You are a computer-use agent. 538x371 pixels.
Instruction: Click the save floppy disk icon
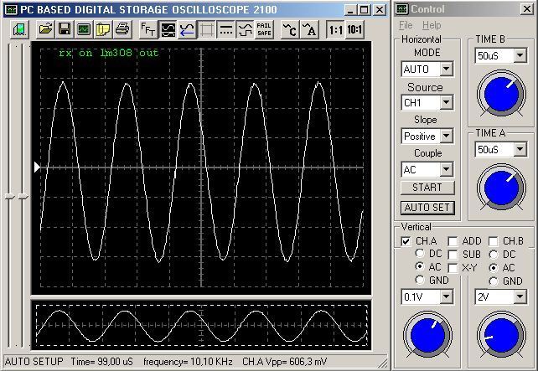click(65, 29)
